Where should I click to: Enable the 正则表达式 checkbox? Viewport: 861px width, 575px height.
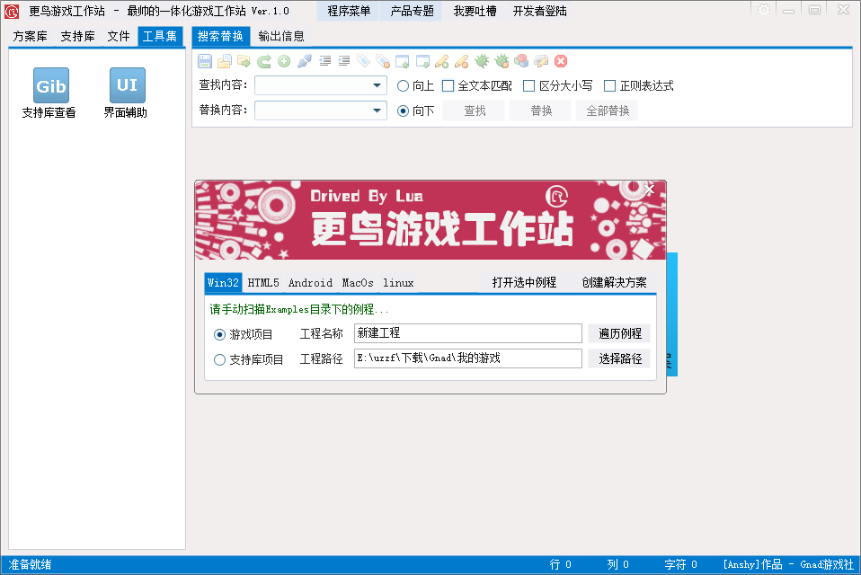638,86
